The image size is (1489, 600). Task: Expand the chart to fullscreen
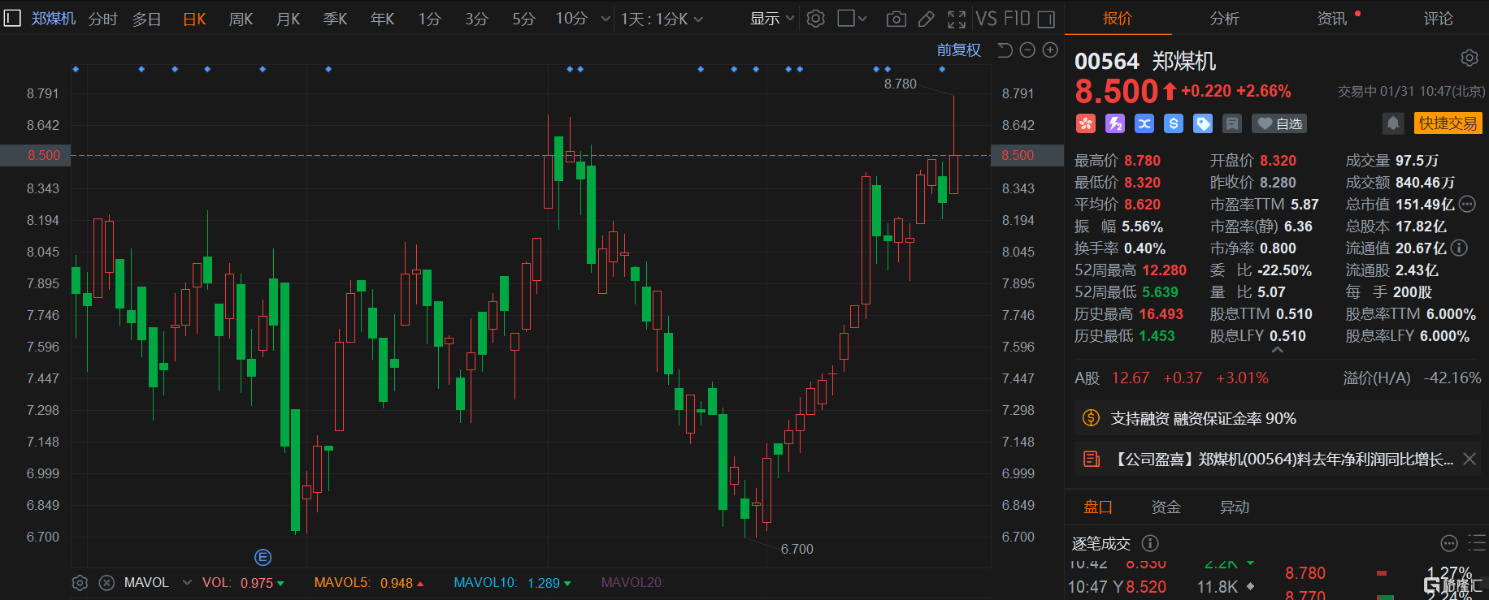[957, 19]
